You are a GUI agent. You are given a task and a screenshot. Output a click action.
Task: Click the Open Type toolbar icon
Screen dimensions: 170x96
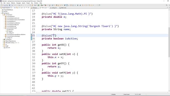pos(56,5)
